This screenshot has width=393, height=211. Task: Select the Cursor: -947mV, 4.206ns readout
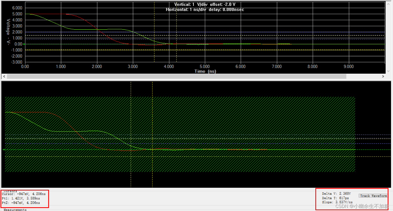coord(24,194)
